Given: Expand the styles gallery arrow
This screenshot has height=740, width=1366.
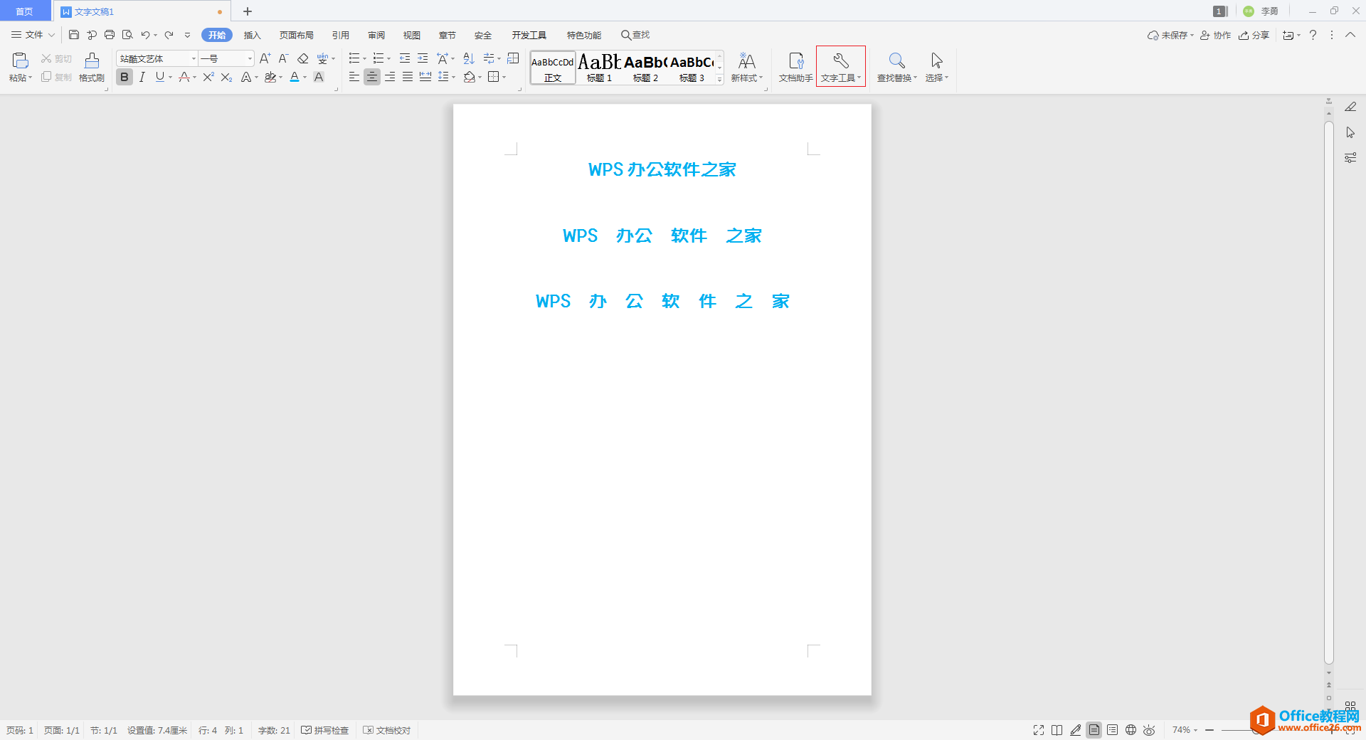Looking at the screenshot, I should (x=720, y=80).
